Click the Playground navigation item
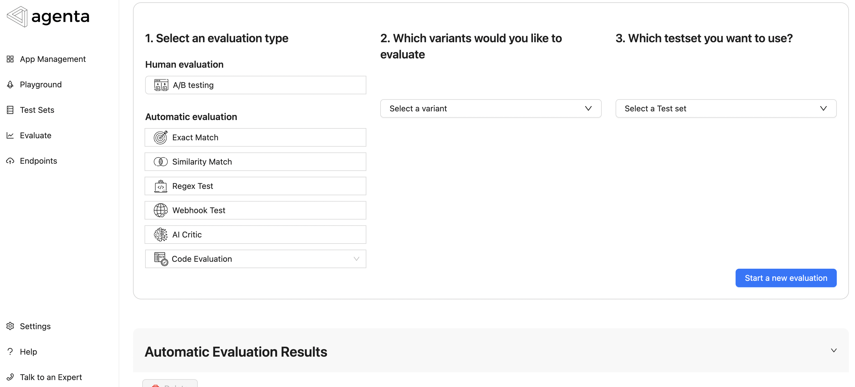The image size is (855, 387). point(41,84)
